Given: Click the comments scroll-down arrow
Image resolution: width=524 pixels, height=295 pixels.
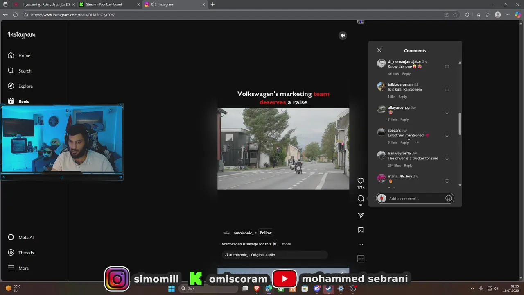Looking at the screenshot, I should [x=460, y=185].
